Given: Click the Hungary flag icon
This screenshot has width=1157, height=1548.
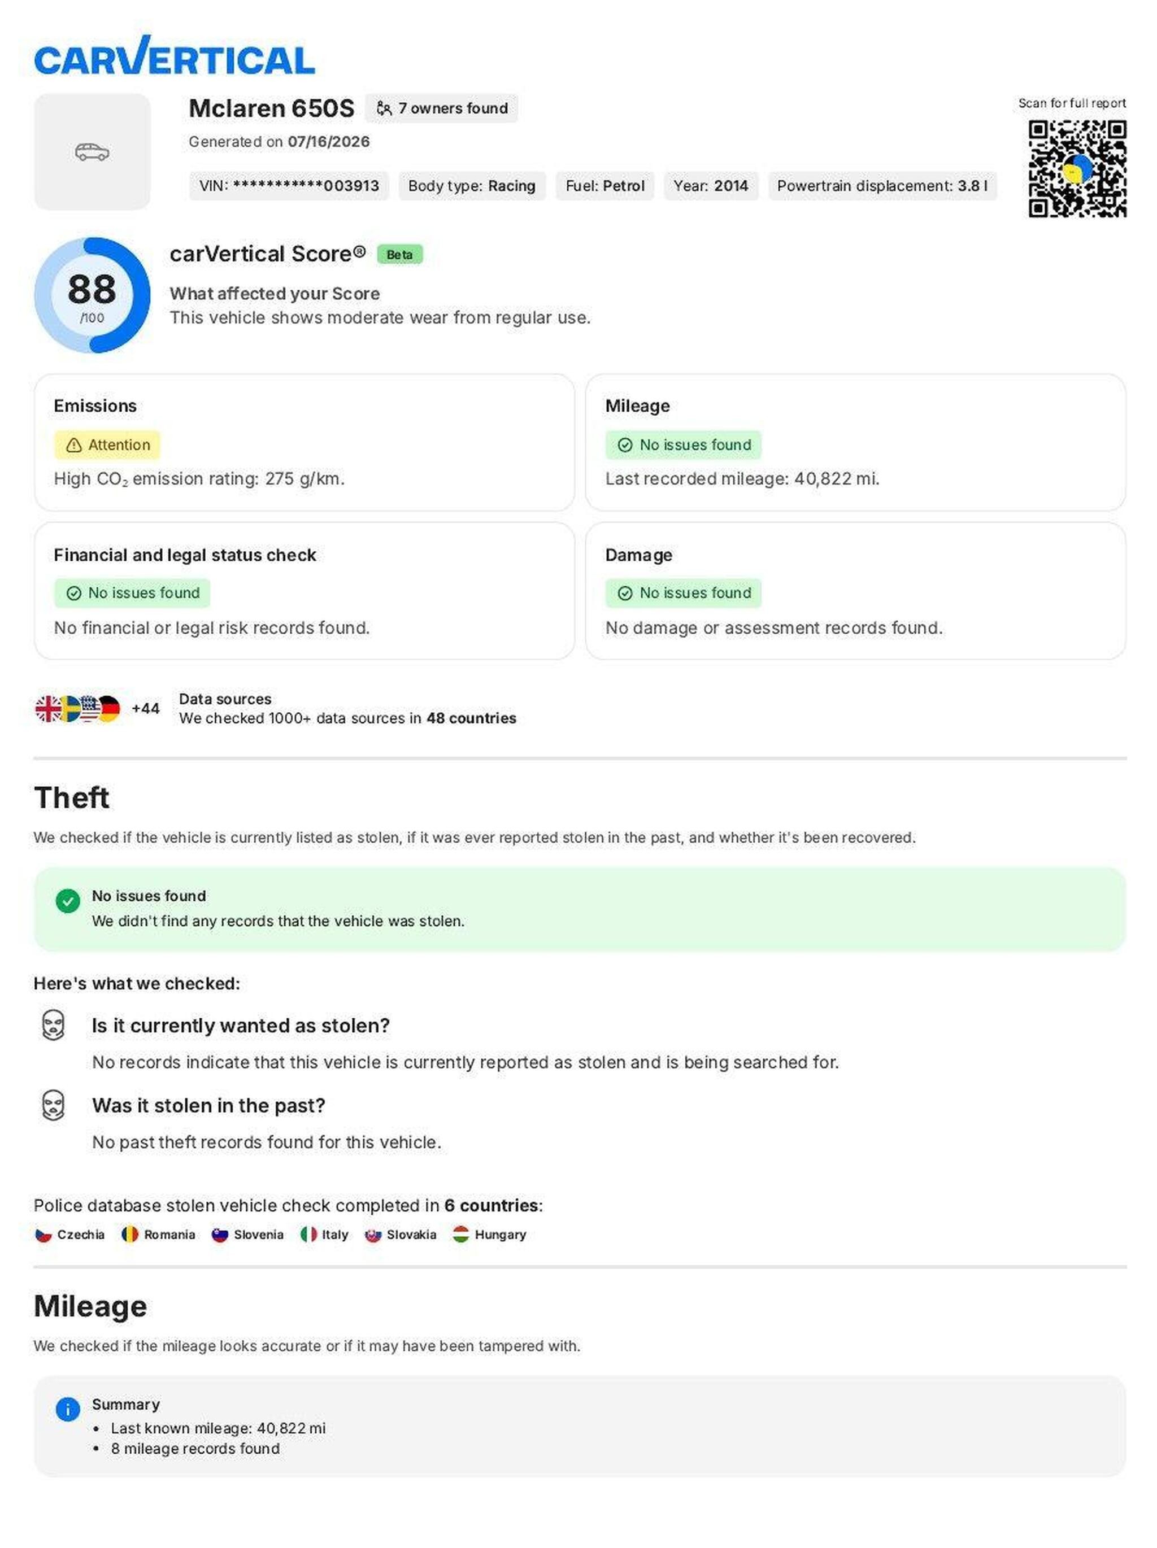Looking at the screenshot, I should click(x=460, y=1235).
